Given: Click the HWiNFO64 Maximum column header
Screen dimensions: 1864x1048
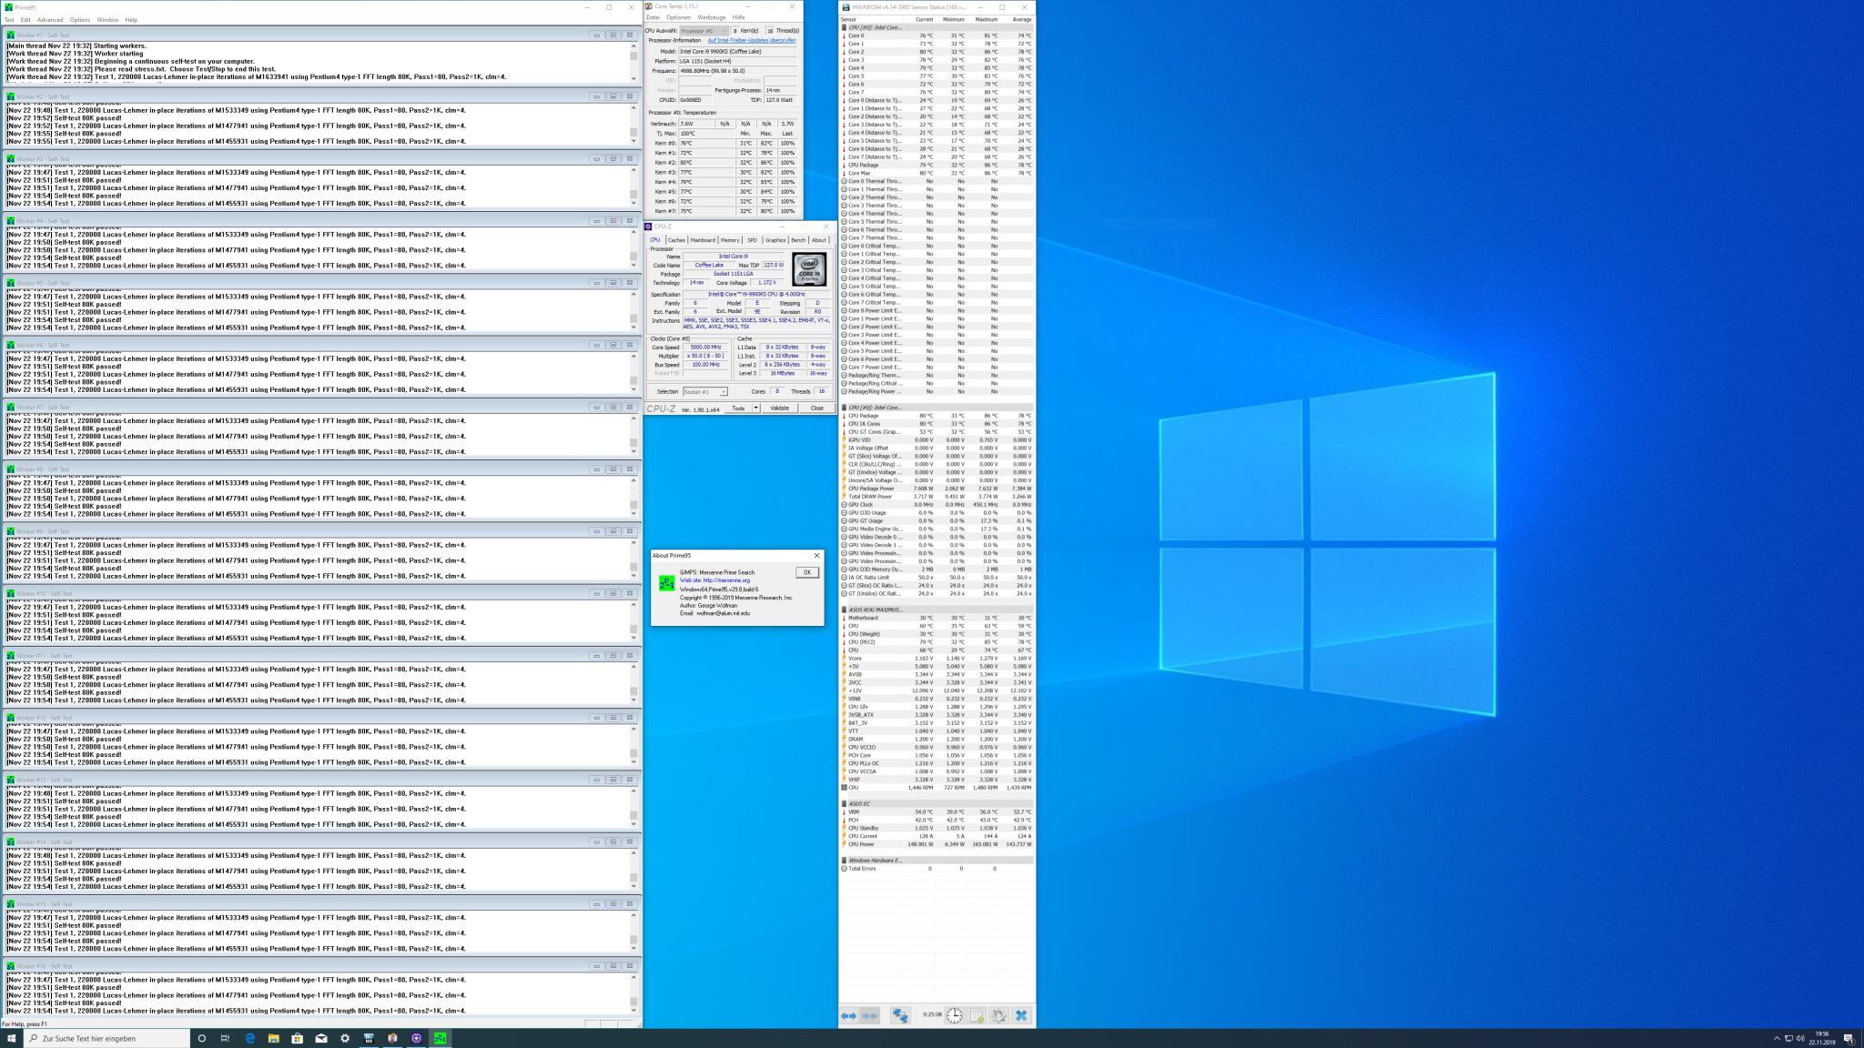Looking at the screenshot, I should [986, 19].
